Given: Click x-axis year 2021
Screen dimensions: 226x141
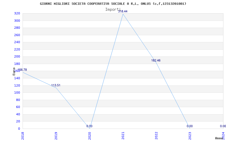Looking at the screenshot, I should coord(123,136).
